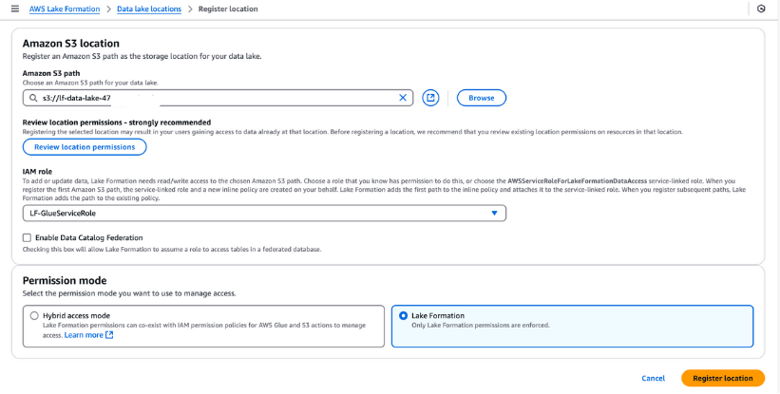Click the Amazon S3 location heading
The height and width of the screenshot is (394, 780).
(70, 44)
